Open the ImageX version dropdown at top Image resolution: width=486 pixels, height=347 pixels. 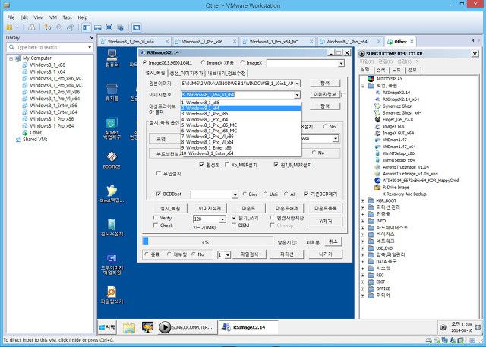click(x=341, y=63)
